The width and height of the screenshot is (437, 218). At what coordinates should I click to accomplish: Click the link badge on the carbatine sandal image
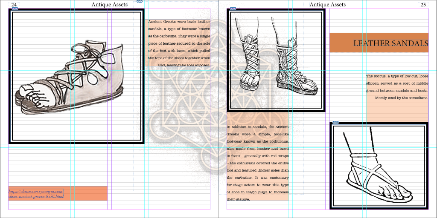(x=14, y=9)
